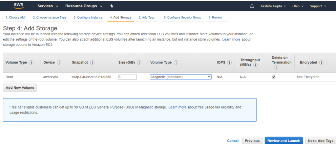The height and width of the screenshot is (144, 336).
Task: Expand the Services menu
Action: pyautogui.click(x=48, y=6)
